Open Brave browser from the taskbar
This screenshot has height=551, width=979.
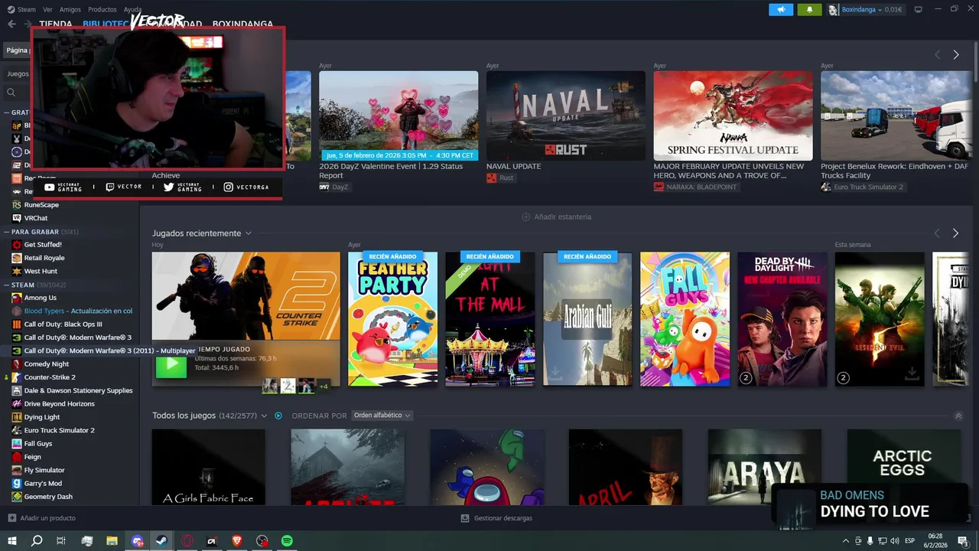click(x=237, y=541)
